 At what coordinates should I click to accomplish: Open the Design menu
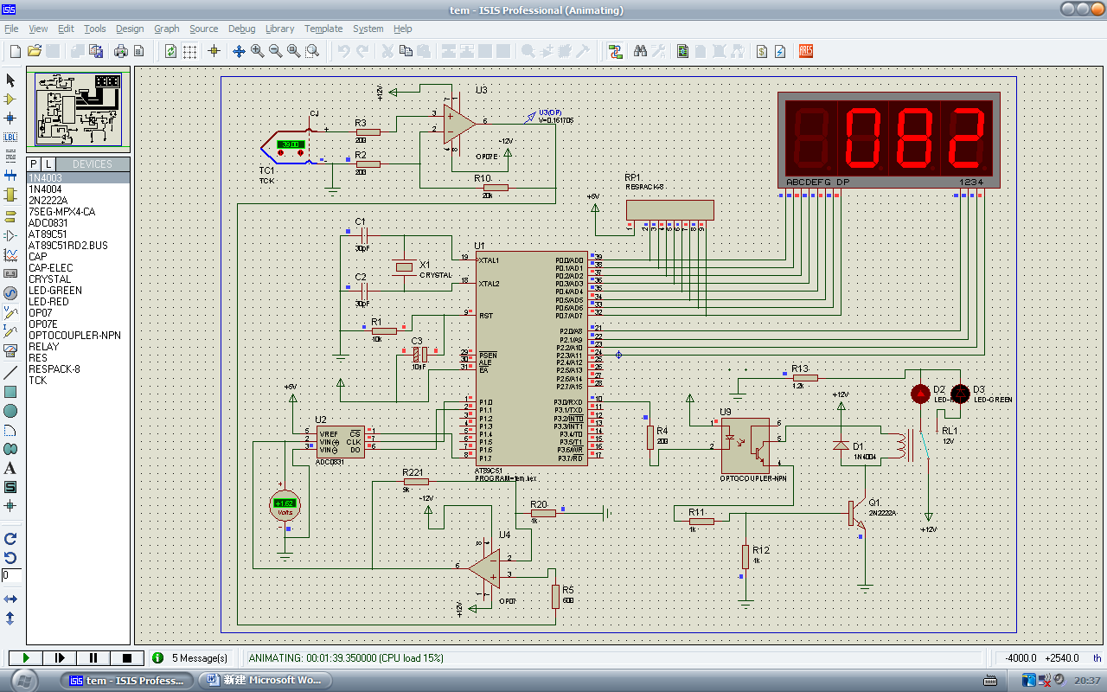pos(130,29)
